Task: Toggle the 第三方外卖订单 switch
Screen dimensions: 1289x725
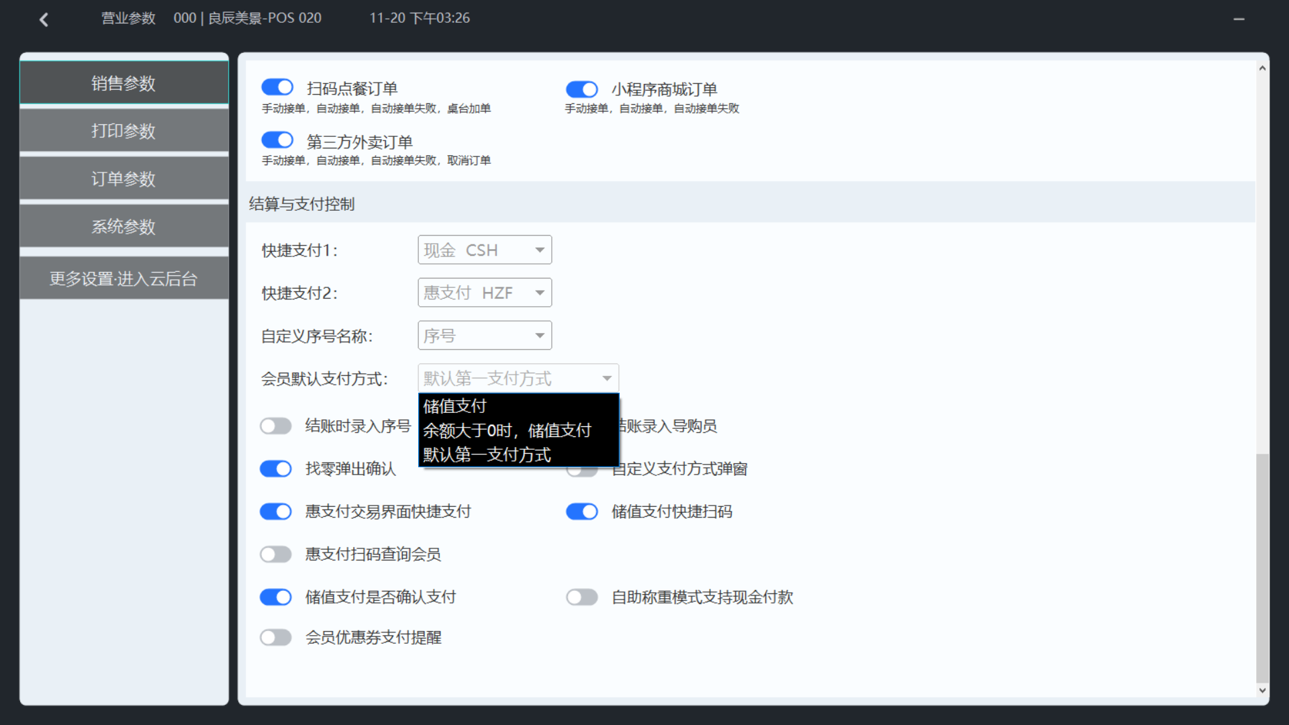Action: (x=277, y=140)
